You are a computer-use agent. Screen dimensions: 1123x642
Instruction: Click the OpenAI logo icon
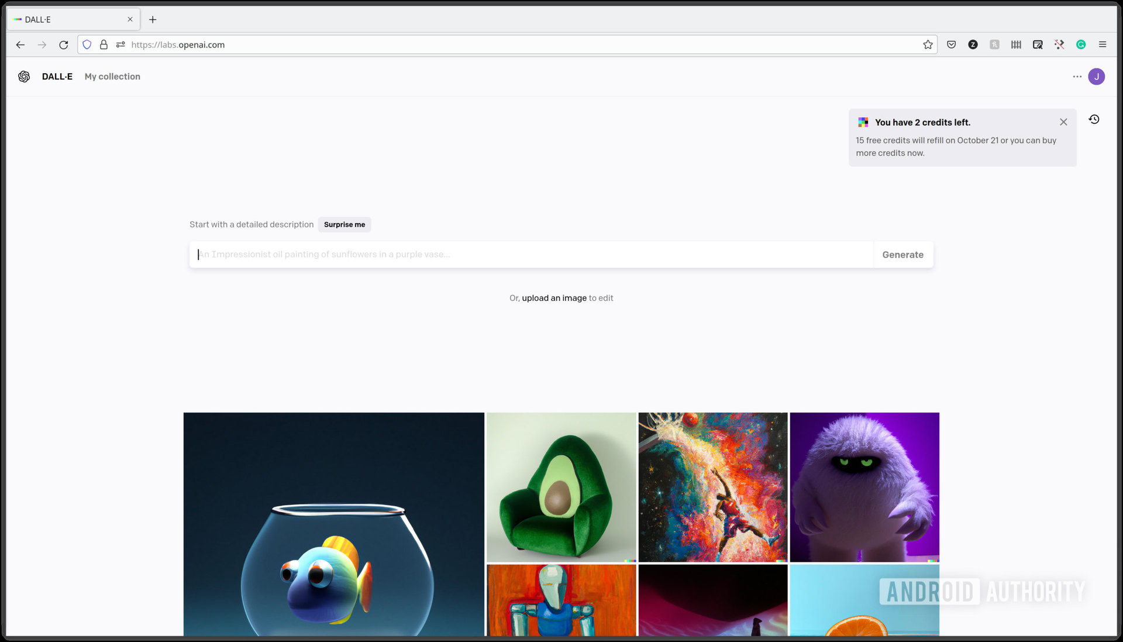pos(24,77)
